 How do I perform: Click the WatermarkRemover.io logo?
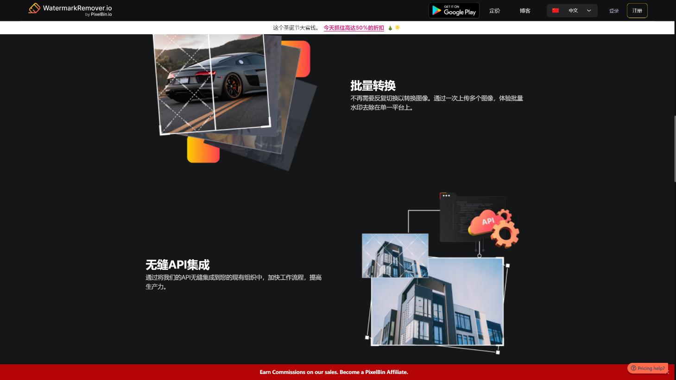pyautogui.click(x=70, y=10)
